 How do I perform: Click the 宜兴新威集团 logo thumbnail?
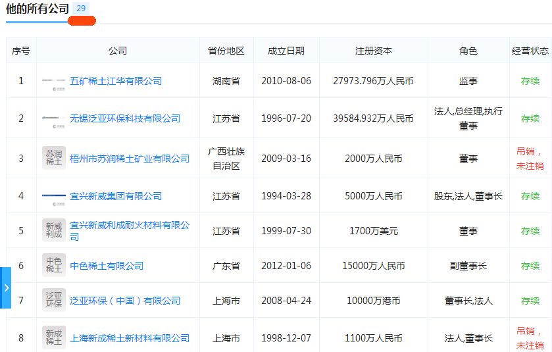point(54,196)
